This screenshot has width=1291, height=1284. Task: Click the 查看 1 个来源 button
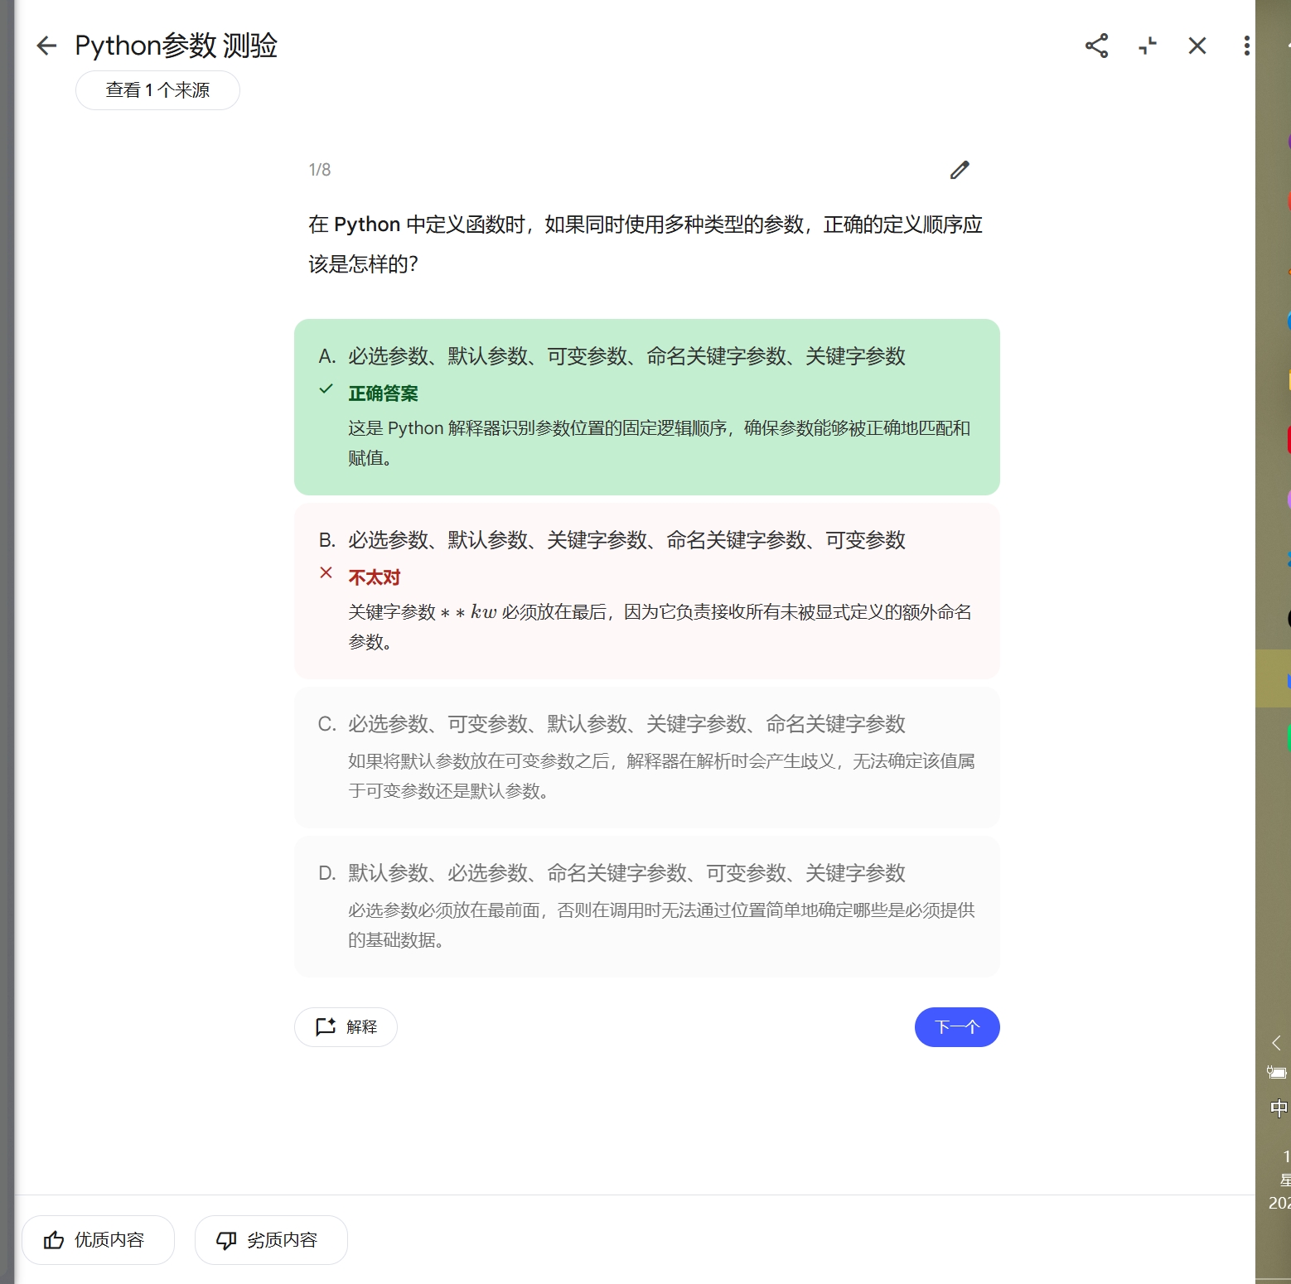click(x=157, y=90)
